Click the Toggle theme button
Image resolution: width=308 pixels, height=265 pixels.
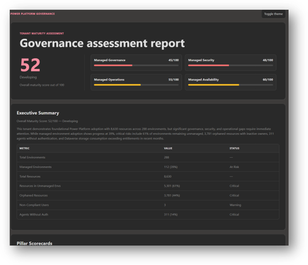tap(273, 14)
